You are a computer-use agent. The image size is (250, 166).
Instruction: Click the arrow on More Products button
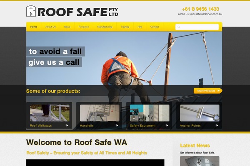point(219,91)
